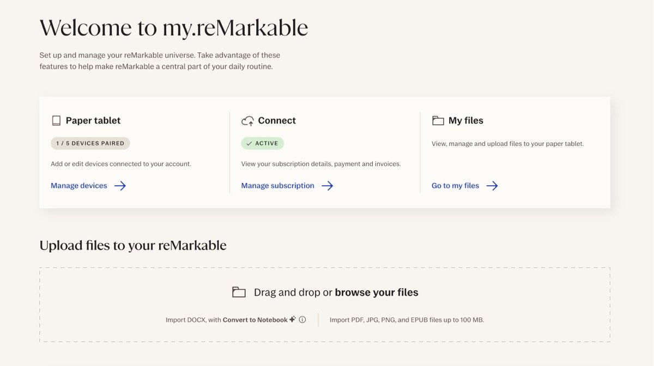The height and width of the screenshot is (366, 654).
Task: Open the Manage devices link
Action: [79, 186]
